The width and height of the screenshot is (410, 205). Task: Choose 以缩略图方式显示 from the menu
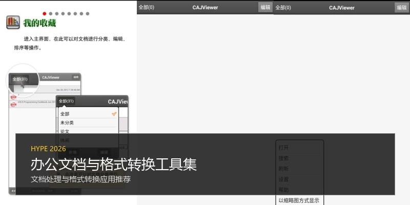point(299,200)
